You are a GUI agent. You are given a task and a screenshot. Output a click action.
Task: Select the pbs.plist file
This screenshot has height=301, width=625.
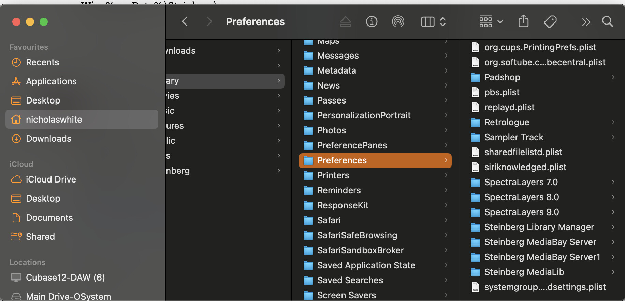coord(502,92)
